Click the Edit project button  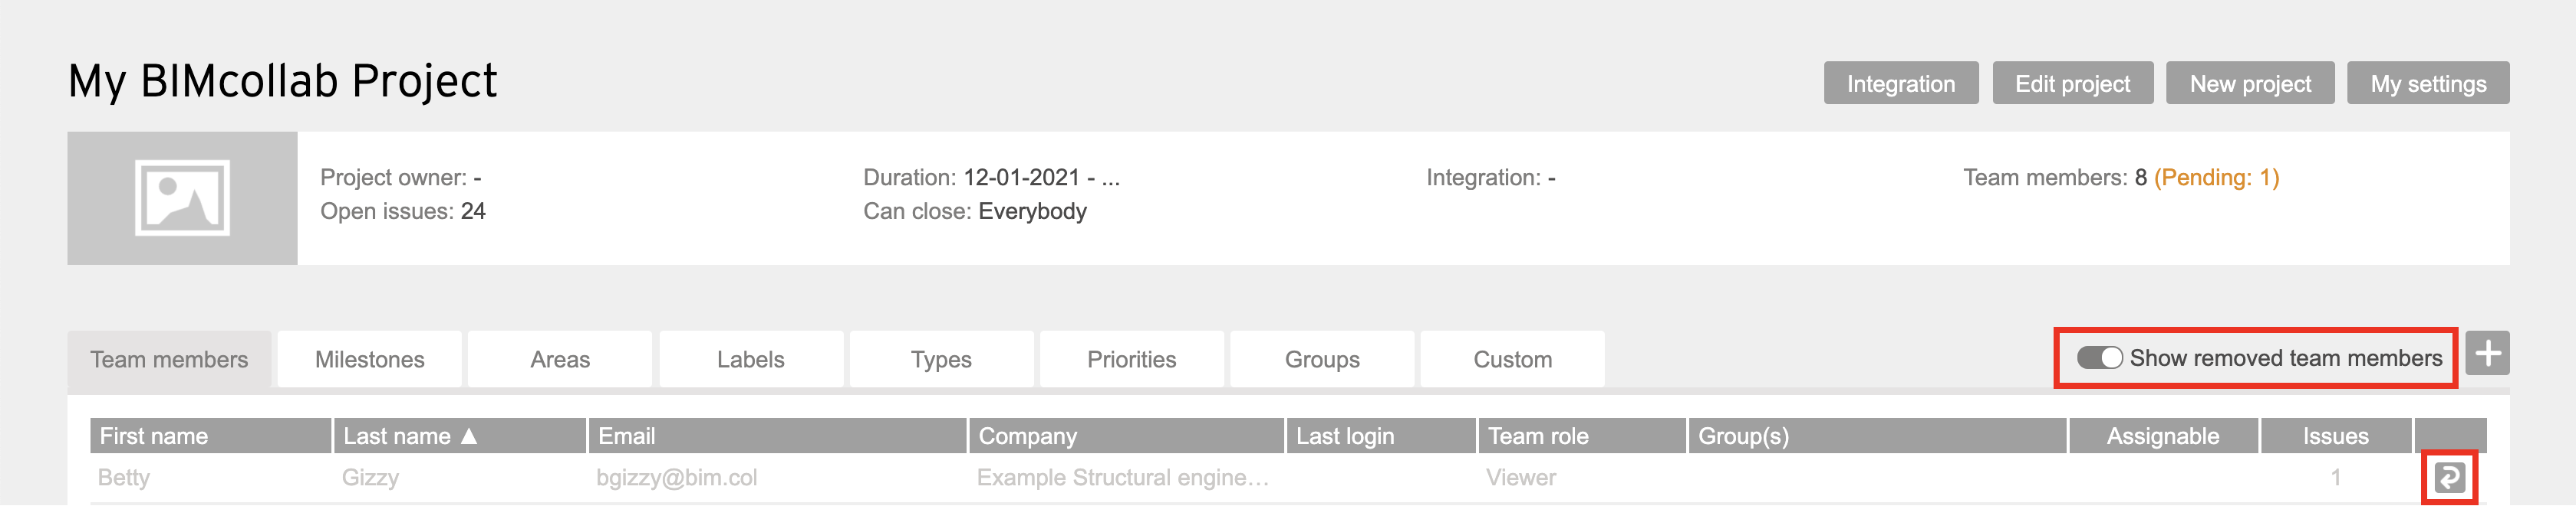coord(2072,84)
